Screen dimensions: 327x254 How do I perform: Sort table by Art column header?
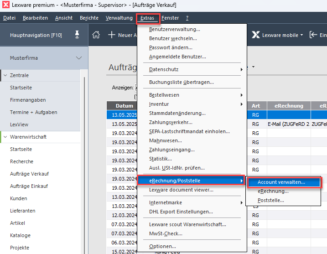(257, 106)
